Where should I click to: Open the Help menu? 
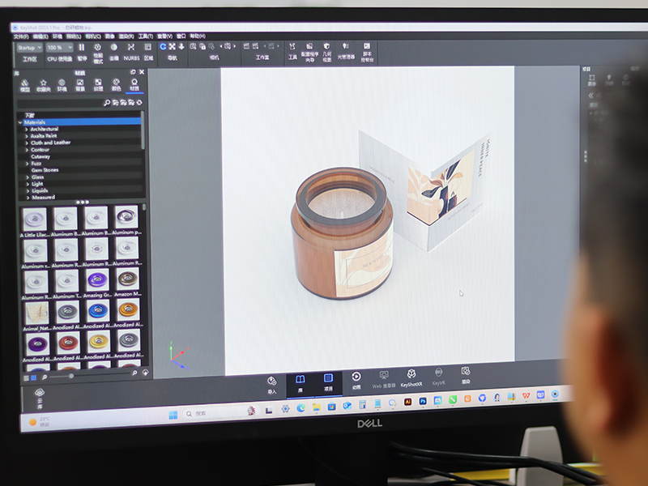coord(197,36)
